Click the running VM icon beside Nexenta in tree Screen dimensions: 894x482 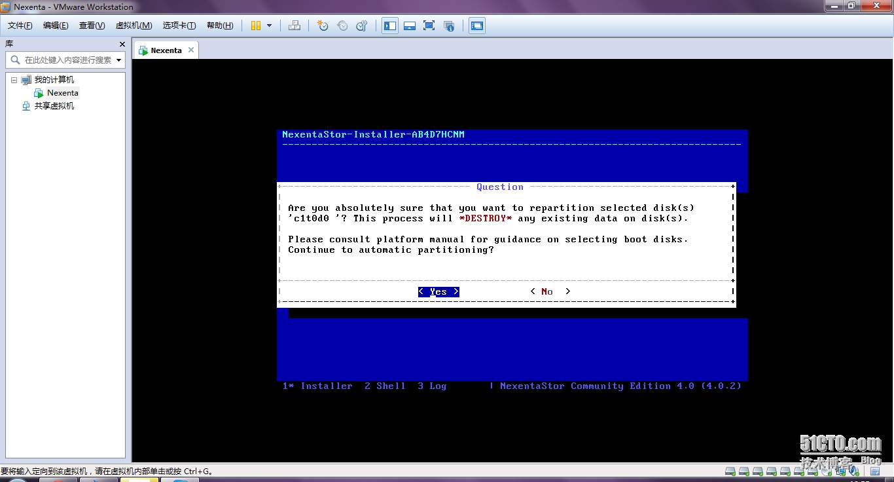(39, 93)
